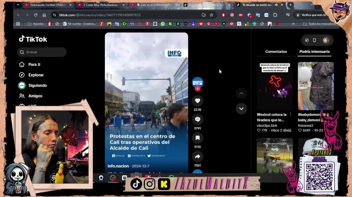Go to next video with down arrow
Image resolution: width=352 pixels, height=197 pixels.
coord(241,109)
